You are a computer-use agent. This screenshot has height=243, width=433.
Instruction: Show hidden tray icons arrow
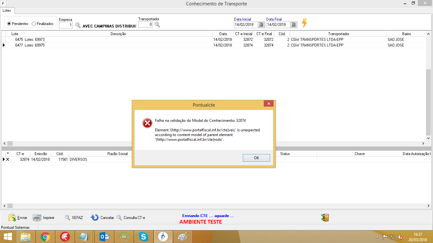(x=377, y=237)
